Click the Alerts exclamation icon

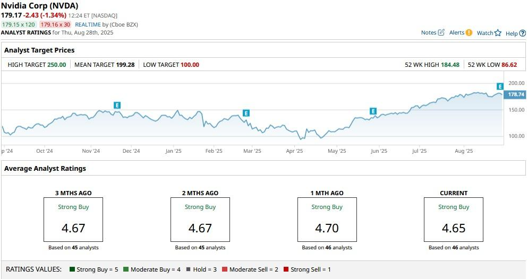pos(469,32)
